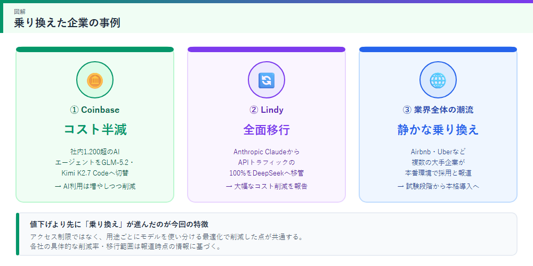Click the line Kimi K2.7 Codeへ切替
Viewport: 533px width, 266px height.
click(95, 173)
